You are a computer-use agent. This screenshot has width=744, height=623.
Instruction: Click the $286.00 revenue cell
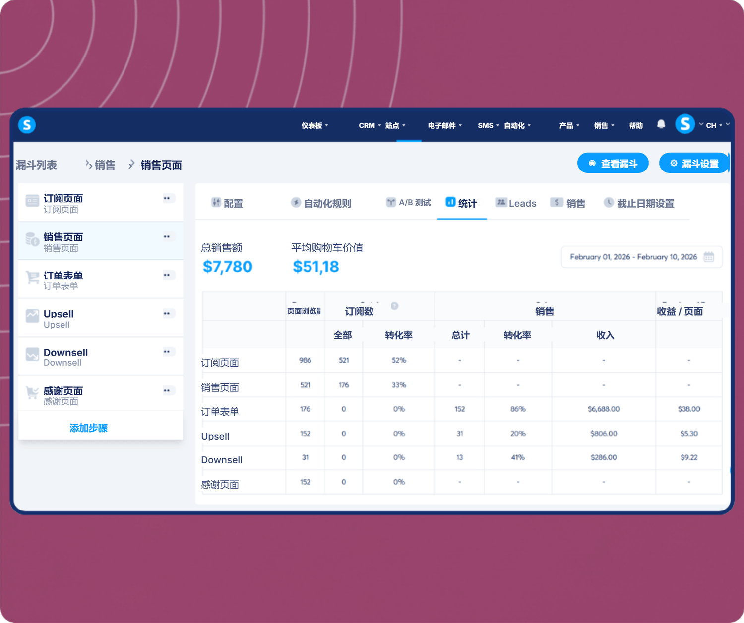[604, 457]
